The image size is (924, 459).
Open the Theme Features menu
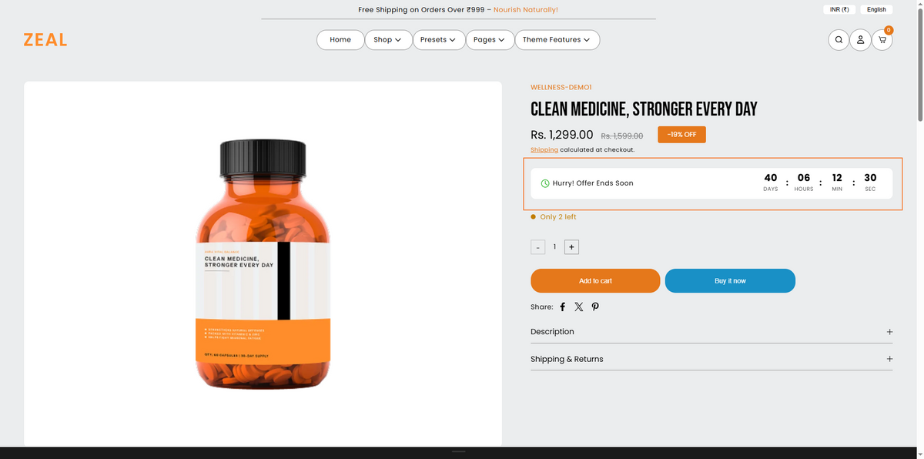tap(557, 40)
